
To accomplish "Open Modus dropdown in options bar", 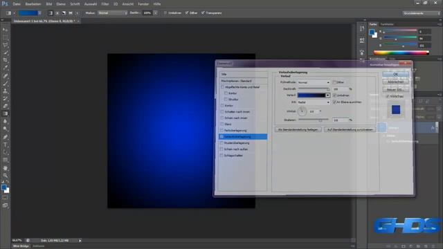I will point(112,13).
